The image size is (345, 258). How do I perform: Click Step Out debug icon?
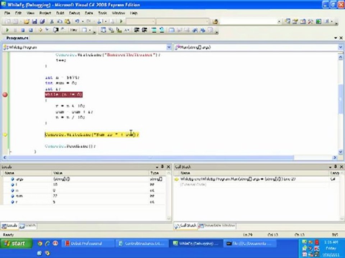(x=63, y=30)
